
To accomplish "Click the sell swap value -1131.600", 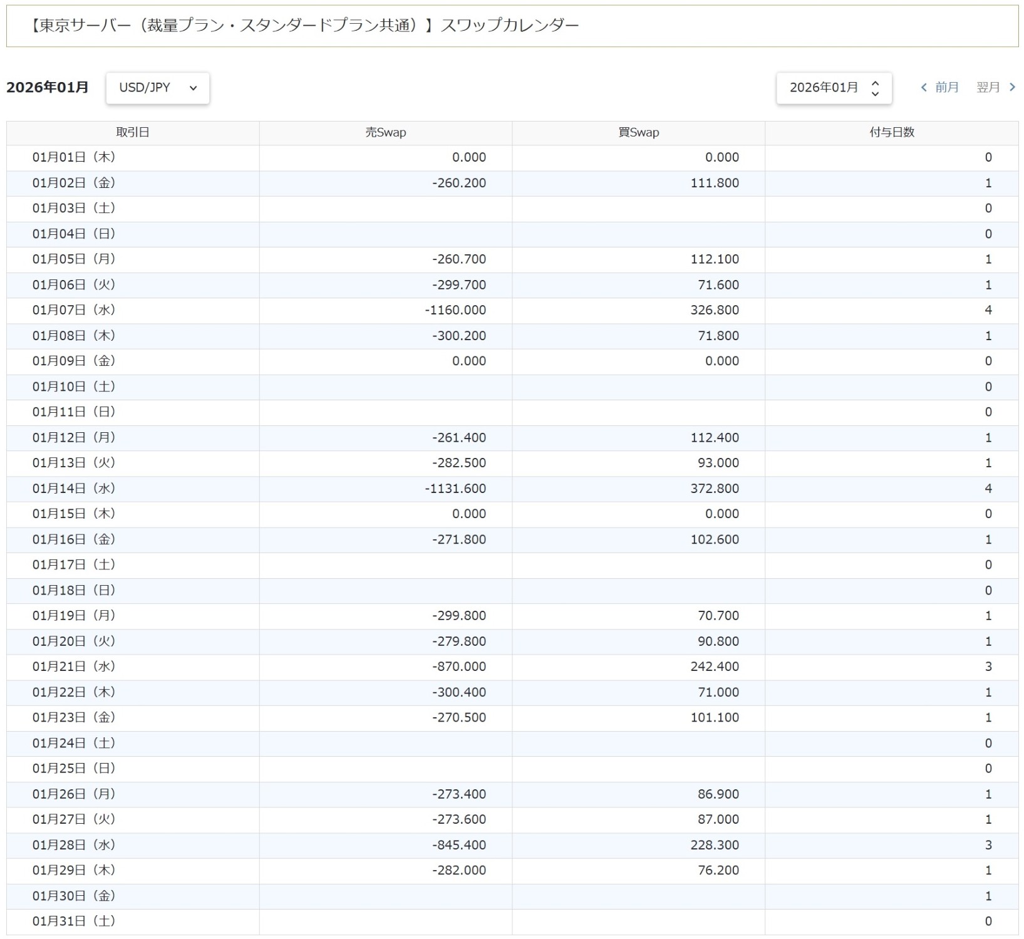I will (x=455, y=489).
